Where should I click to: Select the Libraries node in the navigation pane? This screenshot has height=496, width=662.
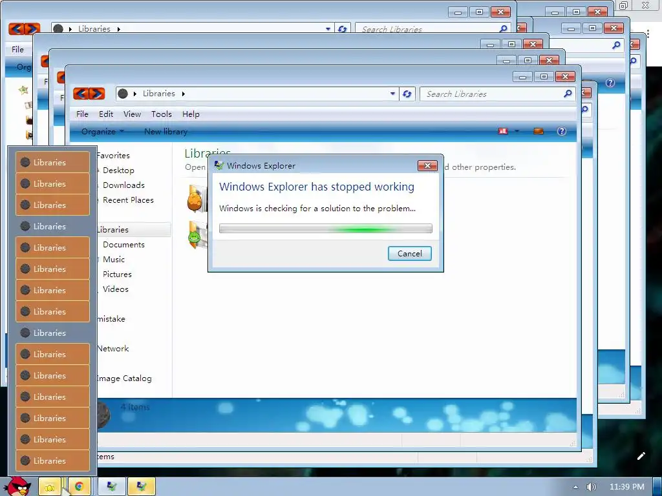point(112,229)
